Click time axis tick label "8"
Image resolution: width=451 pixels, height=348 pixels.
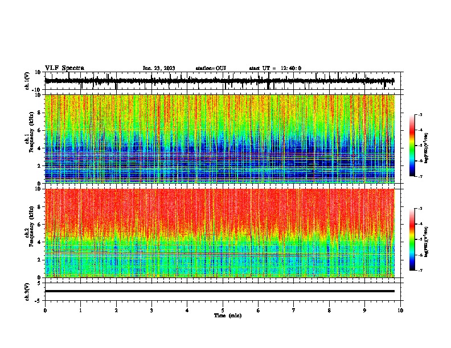[x=329, y=310]
